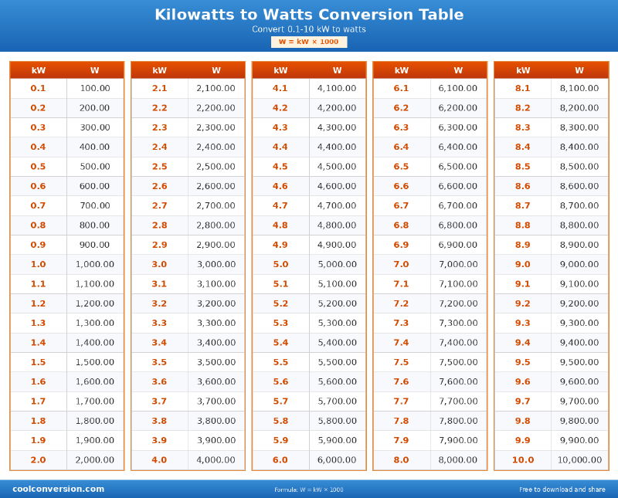Click the 3,000.00 watts value
Screen dimensions: 618x498
point(216,264)
